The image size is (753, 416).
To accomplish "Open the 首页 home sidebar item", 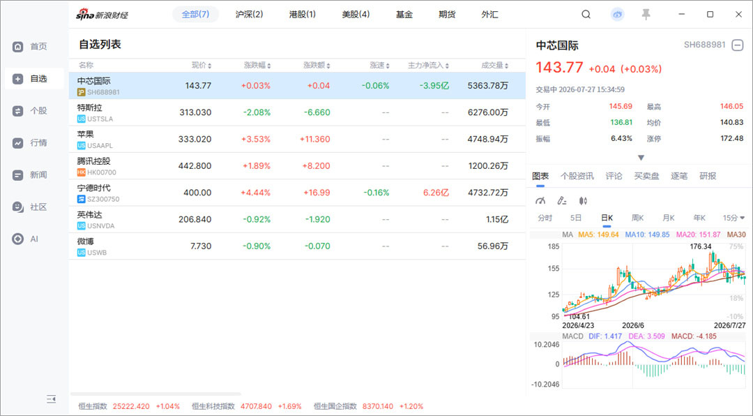I will point(30,47).
